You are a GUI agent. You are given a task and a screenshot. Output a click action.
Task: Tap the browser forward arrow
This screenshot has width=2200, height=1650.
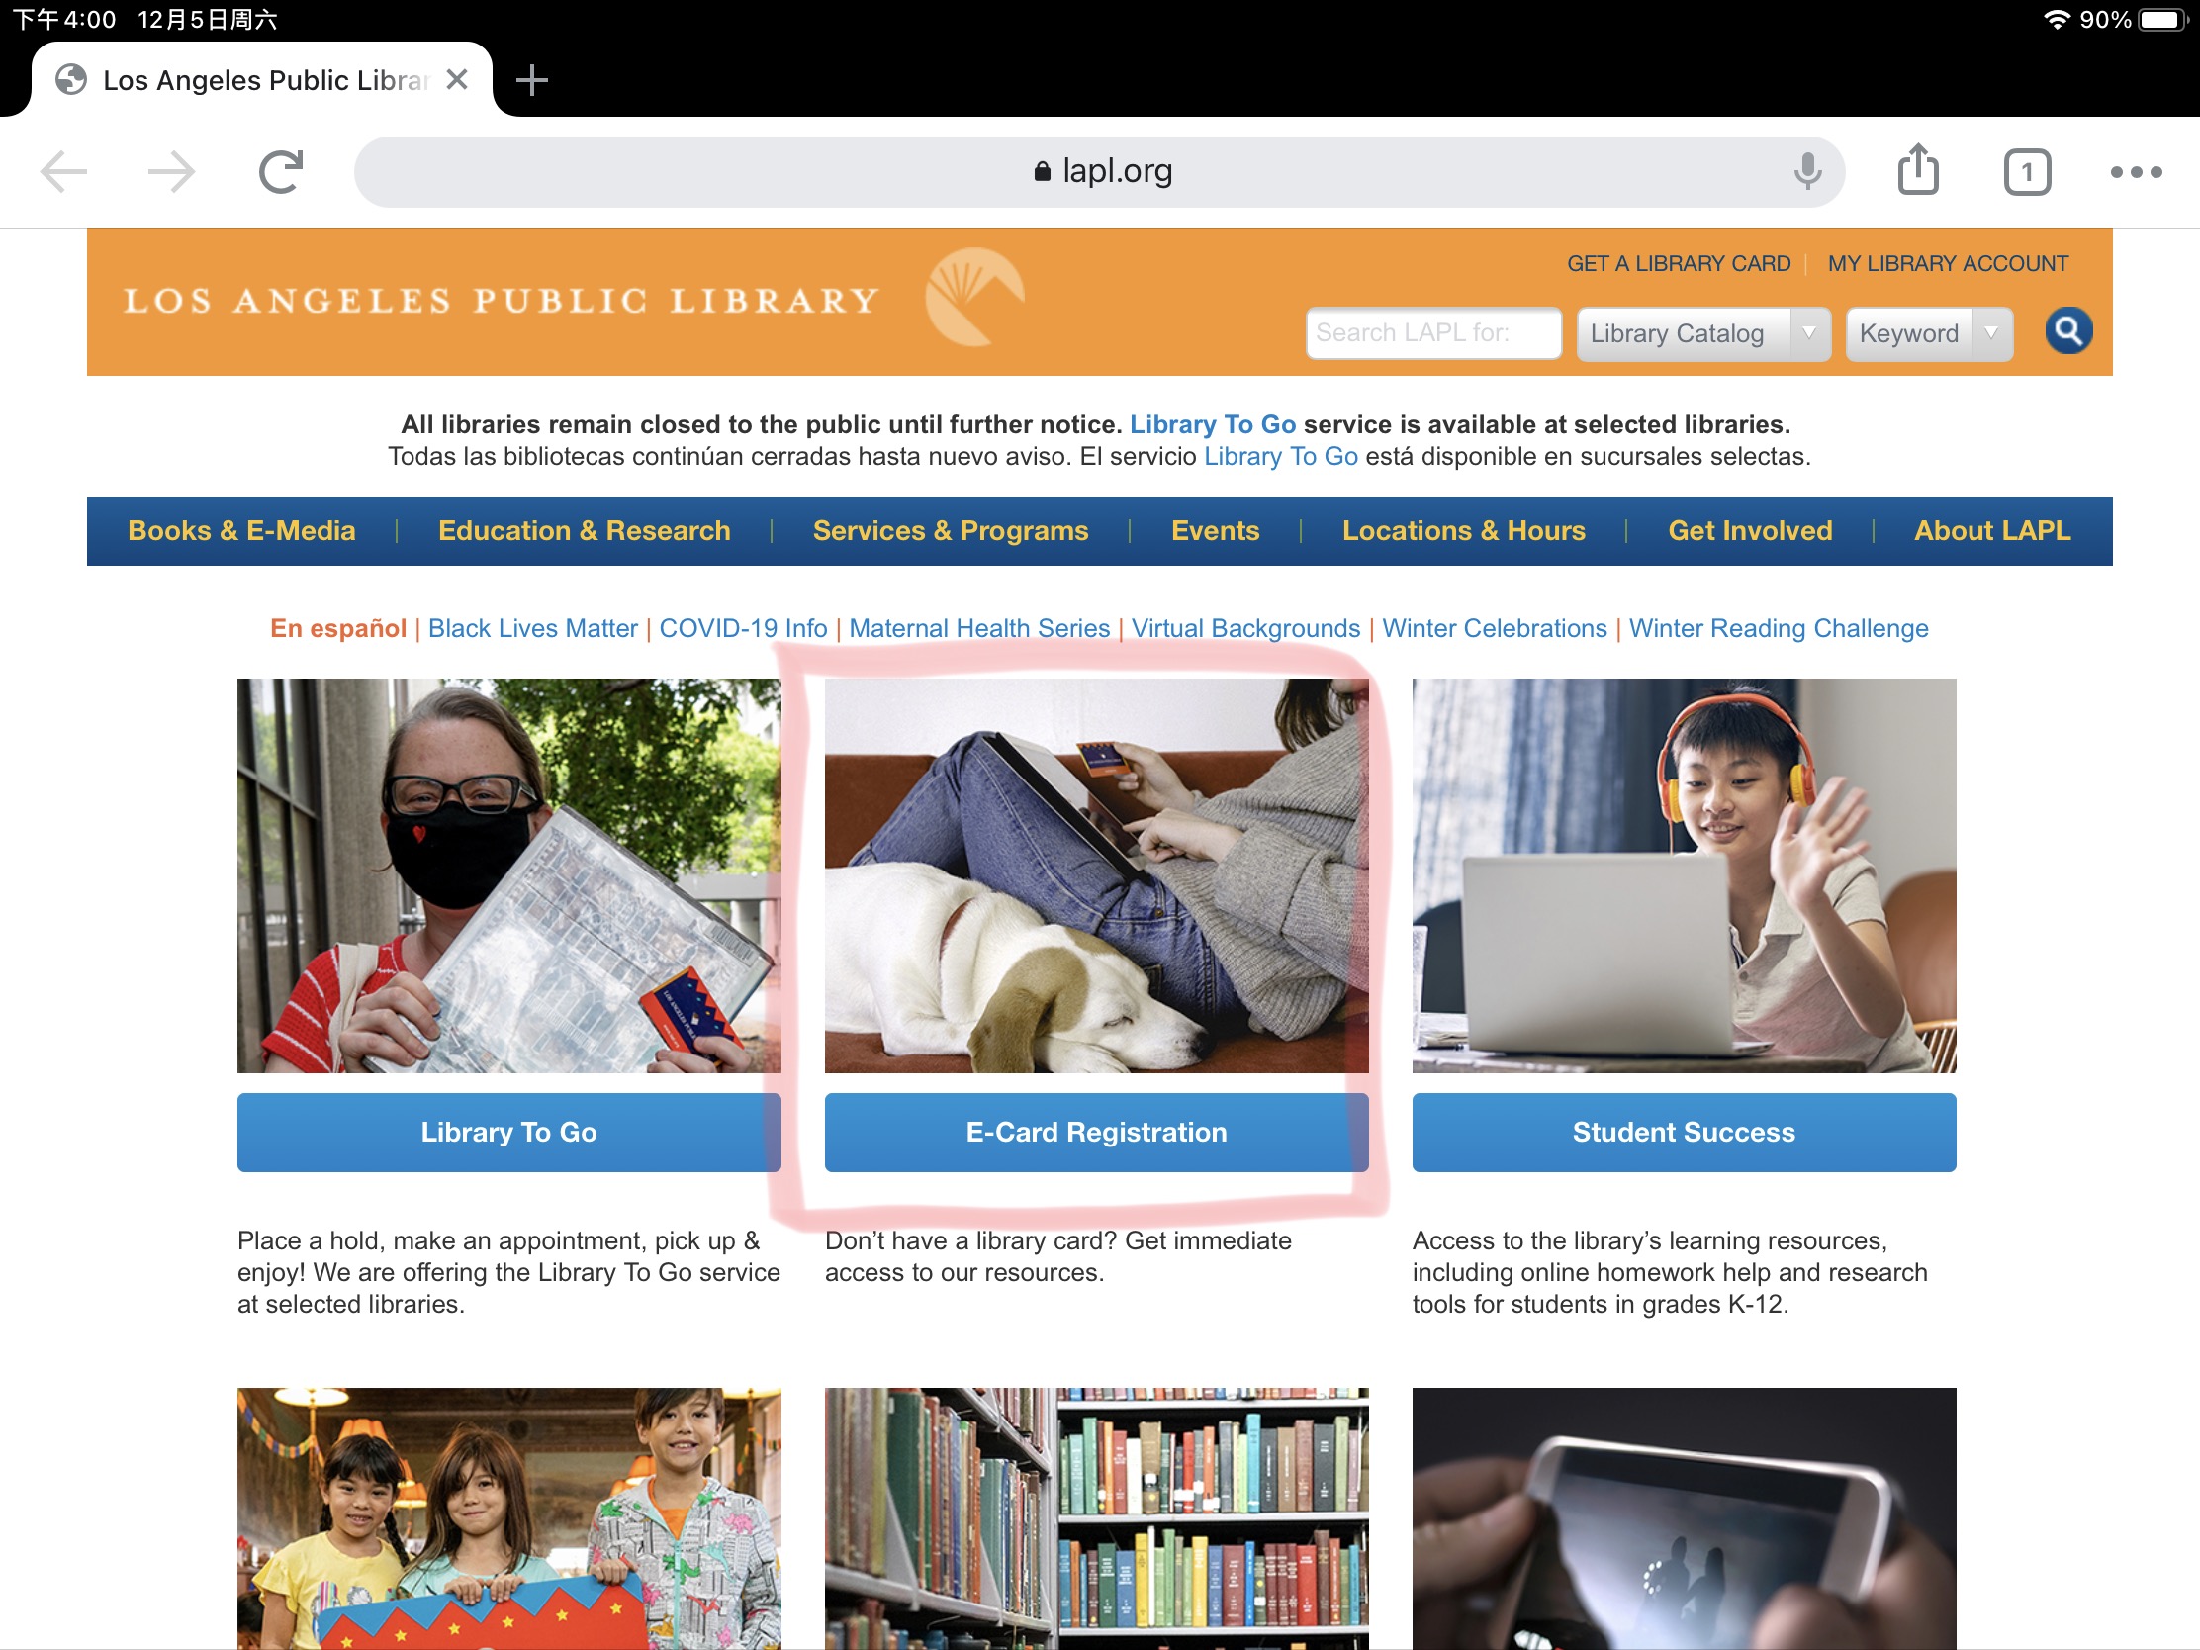171,171
